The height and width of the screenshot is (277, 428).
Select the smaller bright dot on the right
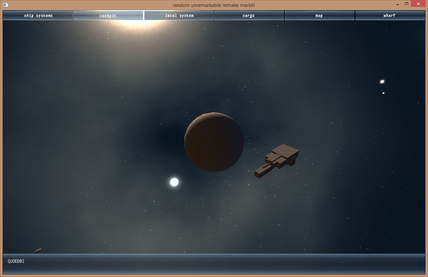click(383, 93)
